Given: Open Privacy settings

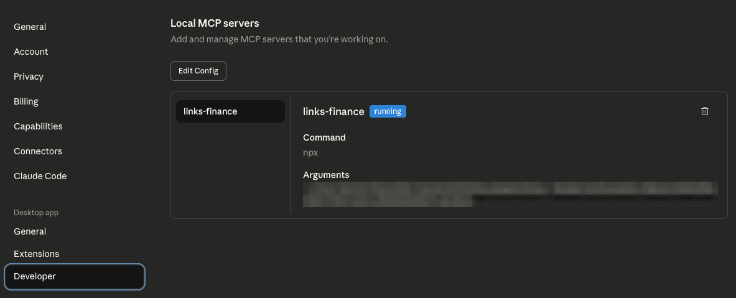Looking at the screenshot, I should click(x=29, y=77).
